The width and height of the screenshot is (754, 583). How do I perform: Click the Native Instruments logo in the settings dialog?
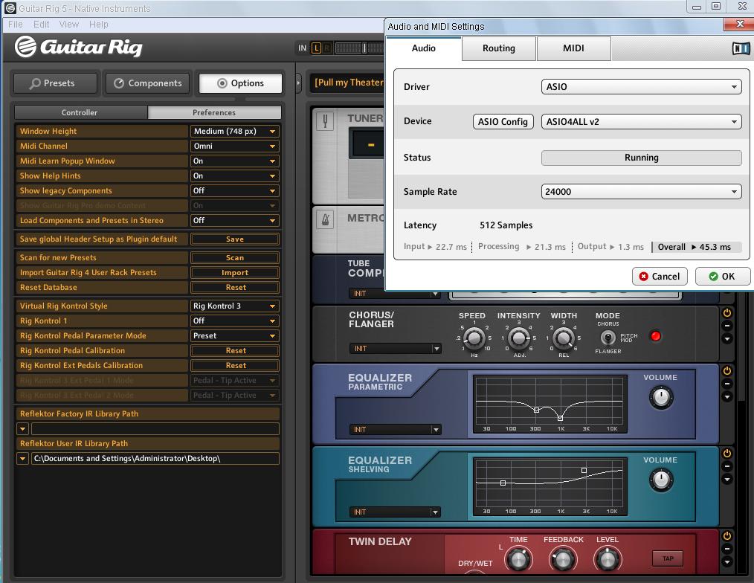pos(741,48)
